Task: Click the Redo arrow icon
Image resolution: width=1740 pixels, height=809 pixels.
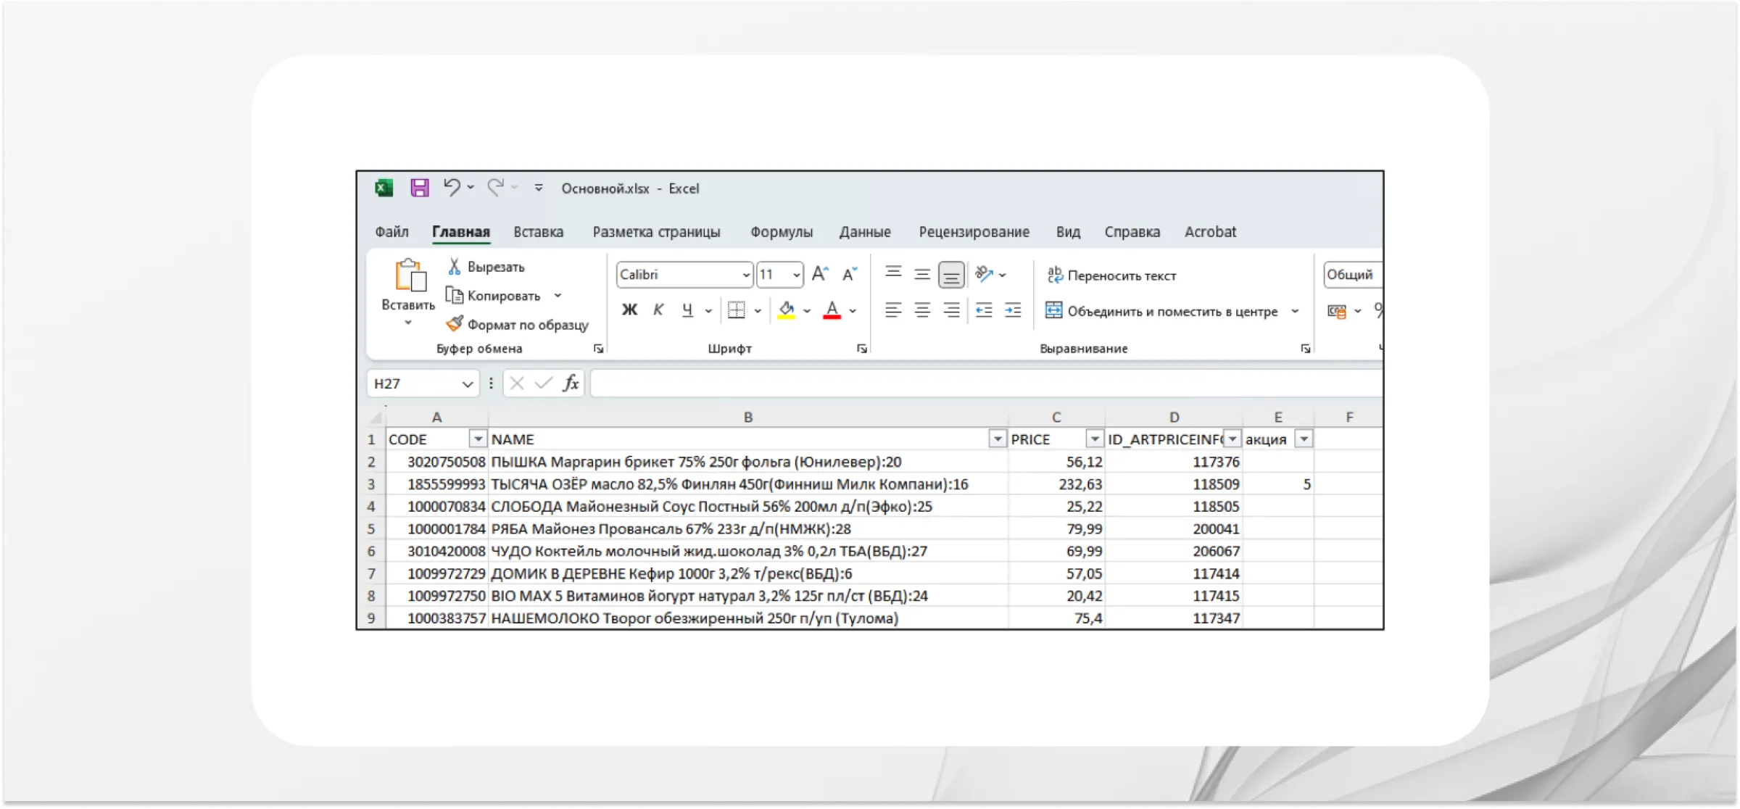Action: click(x=496, y=188)
